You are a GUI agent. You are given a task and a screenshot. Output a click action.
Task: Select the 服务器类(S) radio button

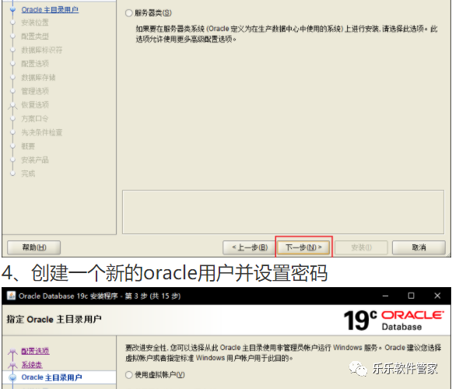coord(129,13)
